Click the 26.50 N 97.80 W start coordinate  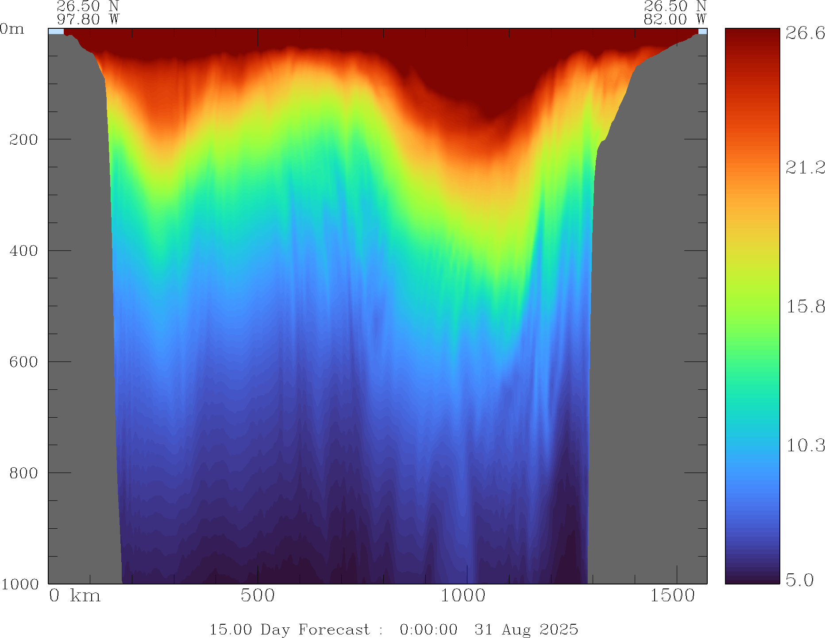click(x=88, y=13)
